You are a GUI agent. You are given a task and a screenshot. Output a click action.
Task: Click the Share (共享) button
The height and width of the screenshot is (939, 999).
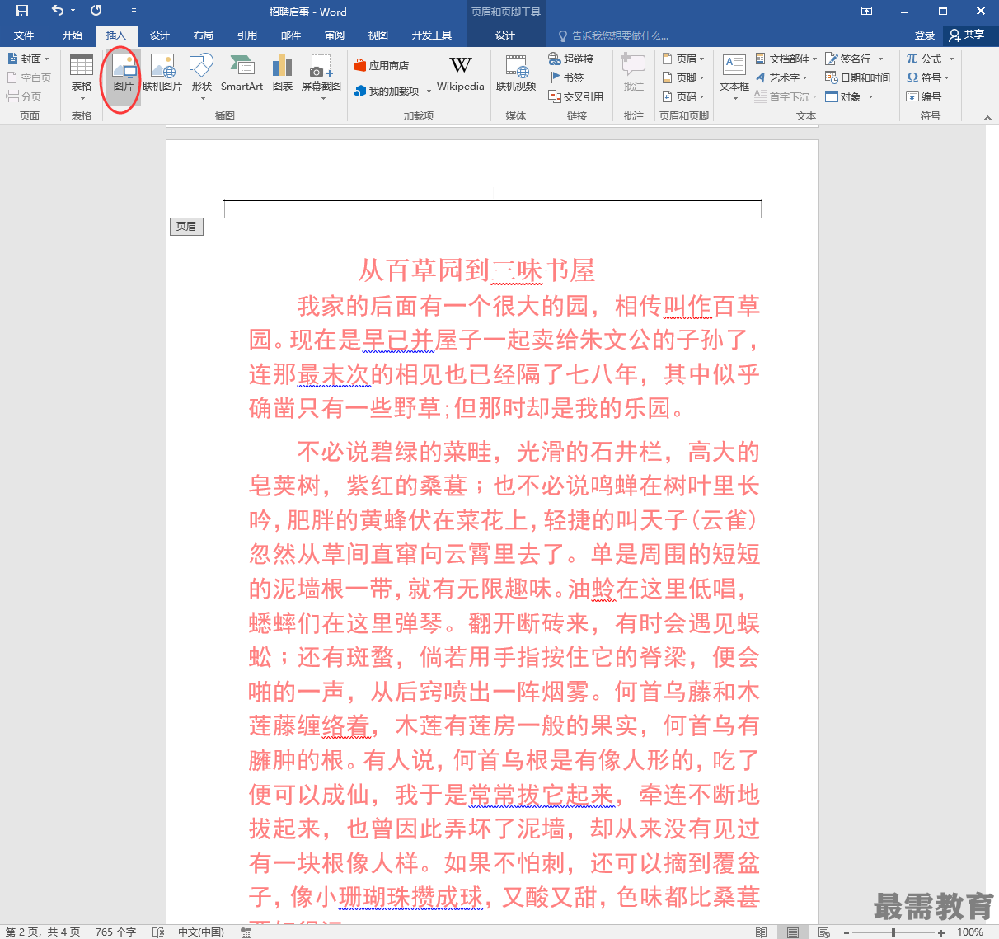pos(967,35)
